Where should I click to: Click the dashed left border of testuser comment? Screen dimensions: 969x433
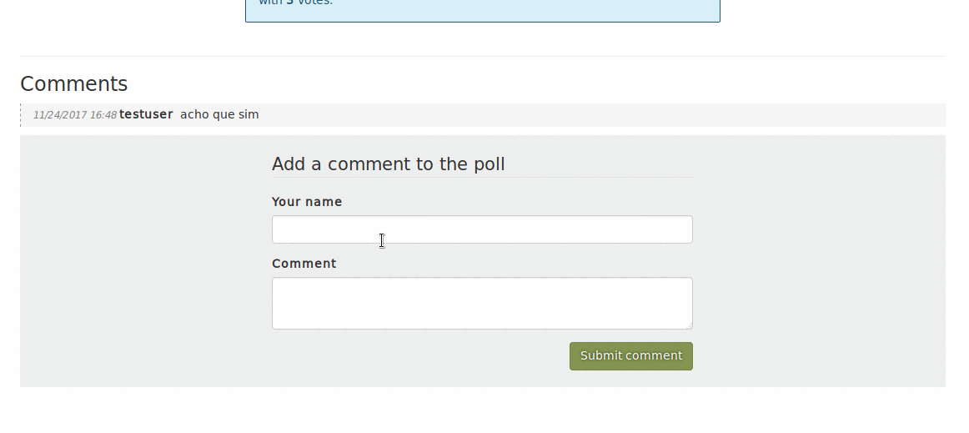(21, 115)
